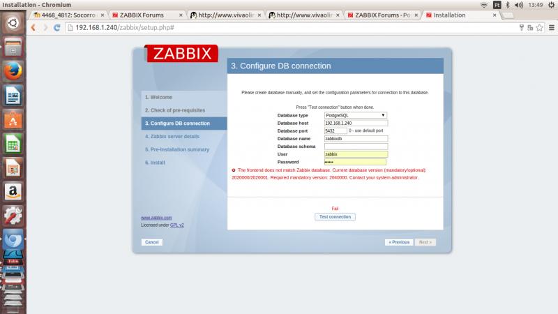The image size is (558, 314).
Task: Open the www.zabbix.com link
Action: click(x=156, y=218)
